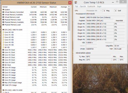This screenshot has height=93, width=128.
Task: Click the Core Temp application icon in title bar
Action: click(76, 2)
